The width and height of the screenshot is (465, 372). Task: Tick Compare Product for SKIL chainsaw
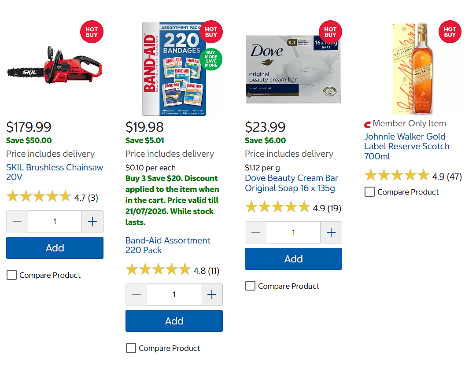point(12,275)
